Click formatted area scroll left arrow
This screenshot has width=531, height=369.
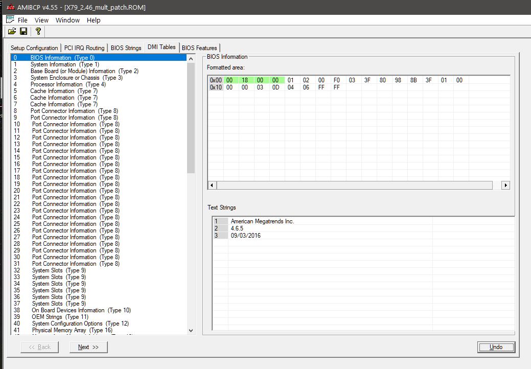212,185
